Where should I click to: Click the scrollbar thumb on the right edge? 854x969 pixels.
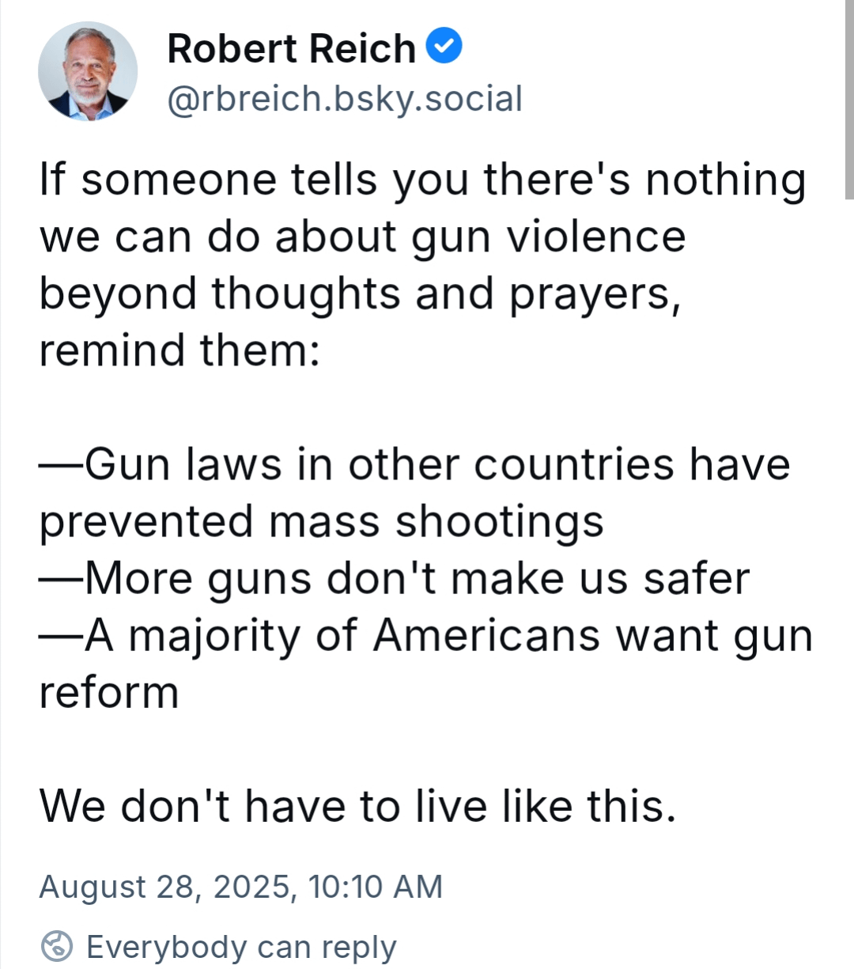point(849,99)
